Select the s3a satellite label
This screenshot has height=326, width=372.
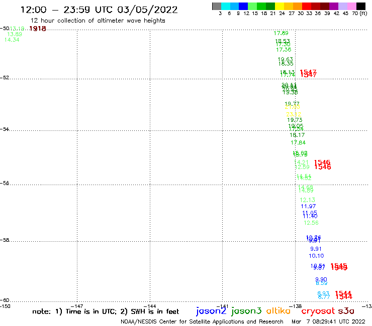[x=346, y=311]
